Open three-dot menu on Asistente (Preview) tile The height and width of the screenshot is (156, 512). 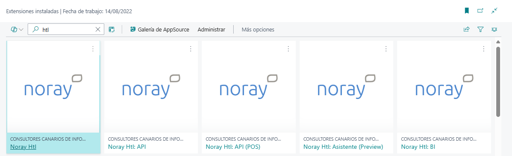click(386, 49)
